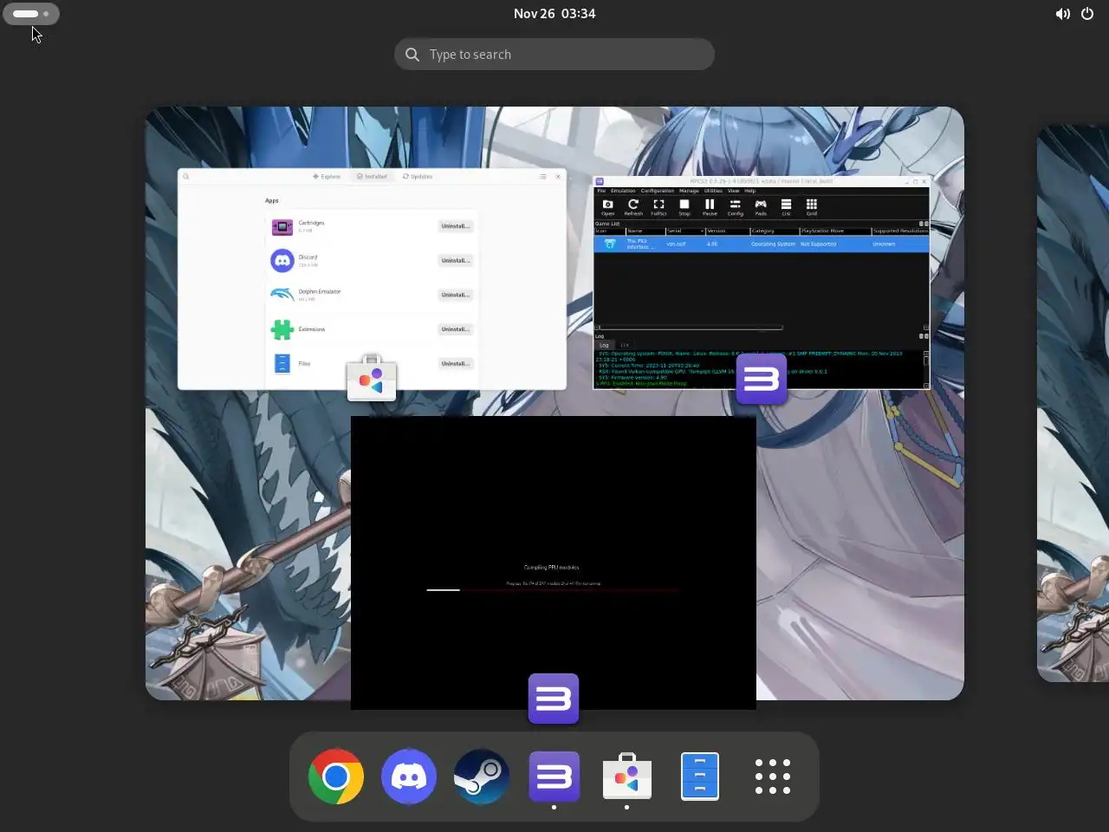
Task: Uninstall the Discord app
Action: click(456, 261)
